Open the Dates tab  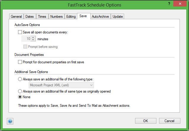(30, 17)
